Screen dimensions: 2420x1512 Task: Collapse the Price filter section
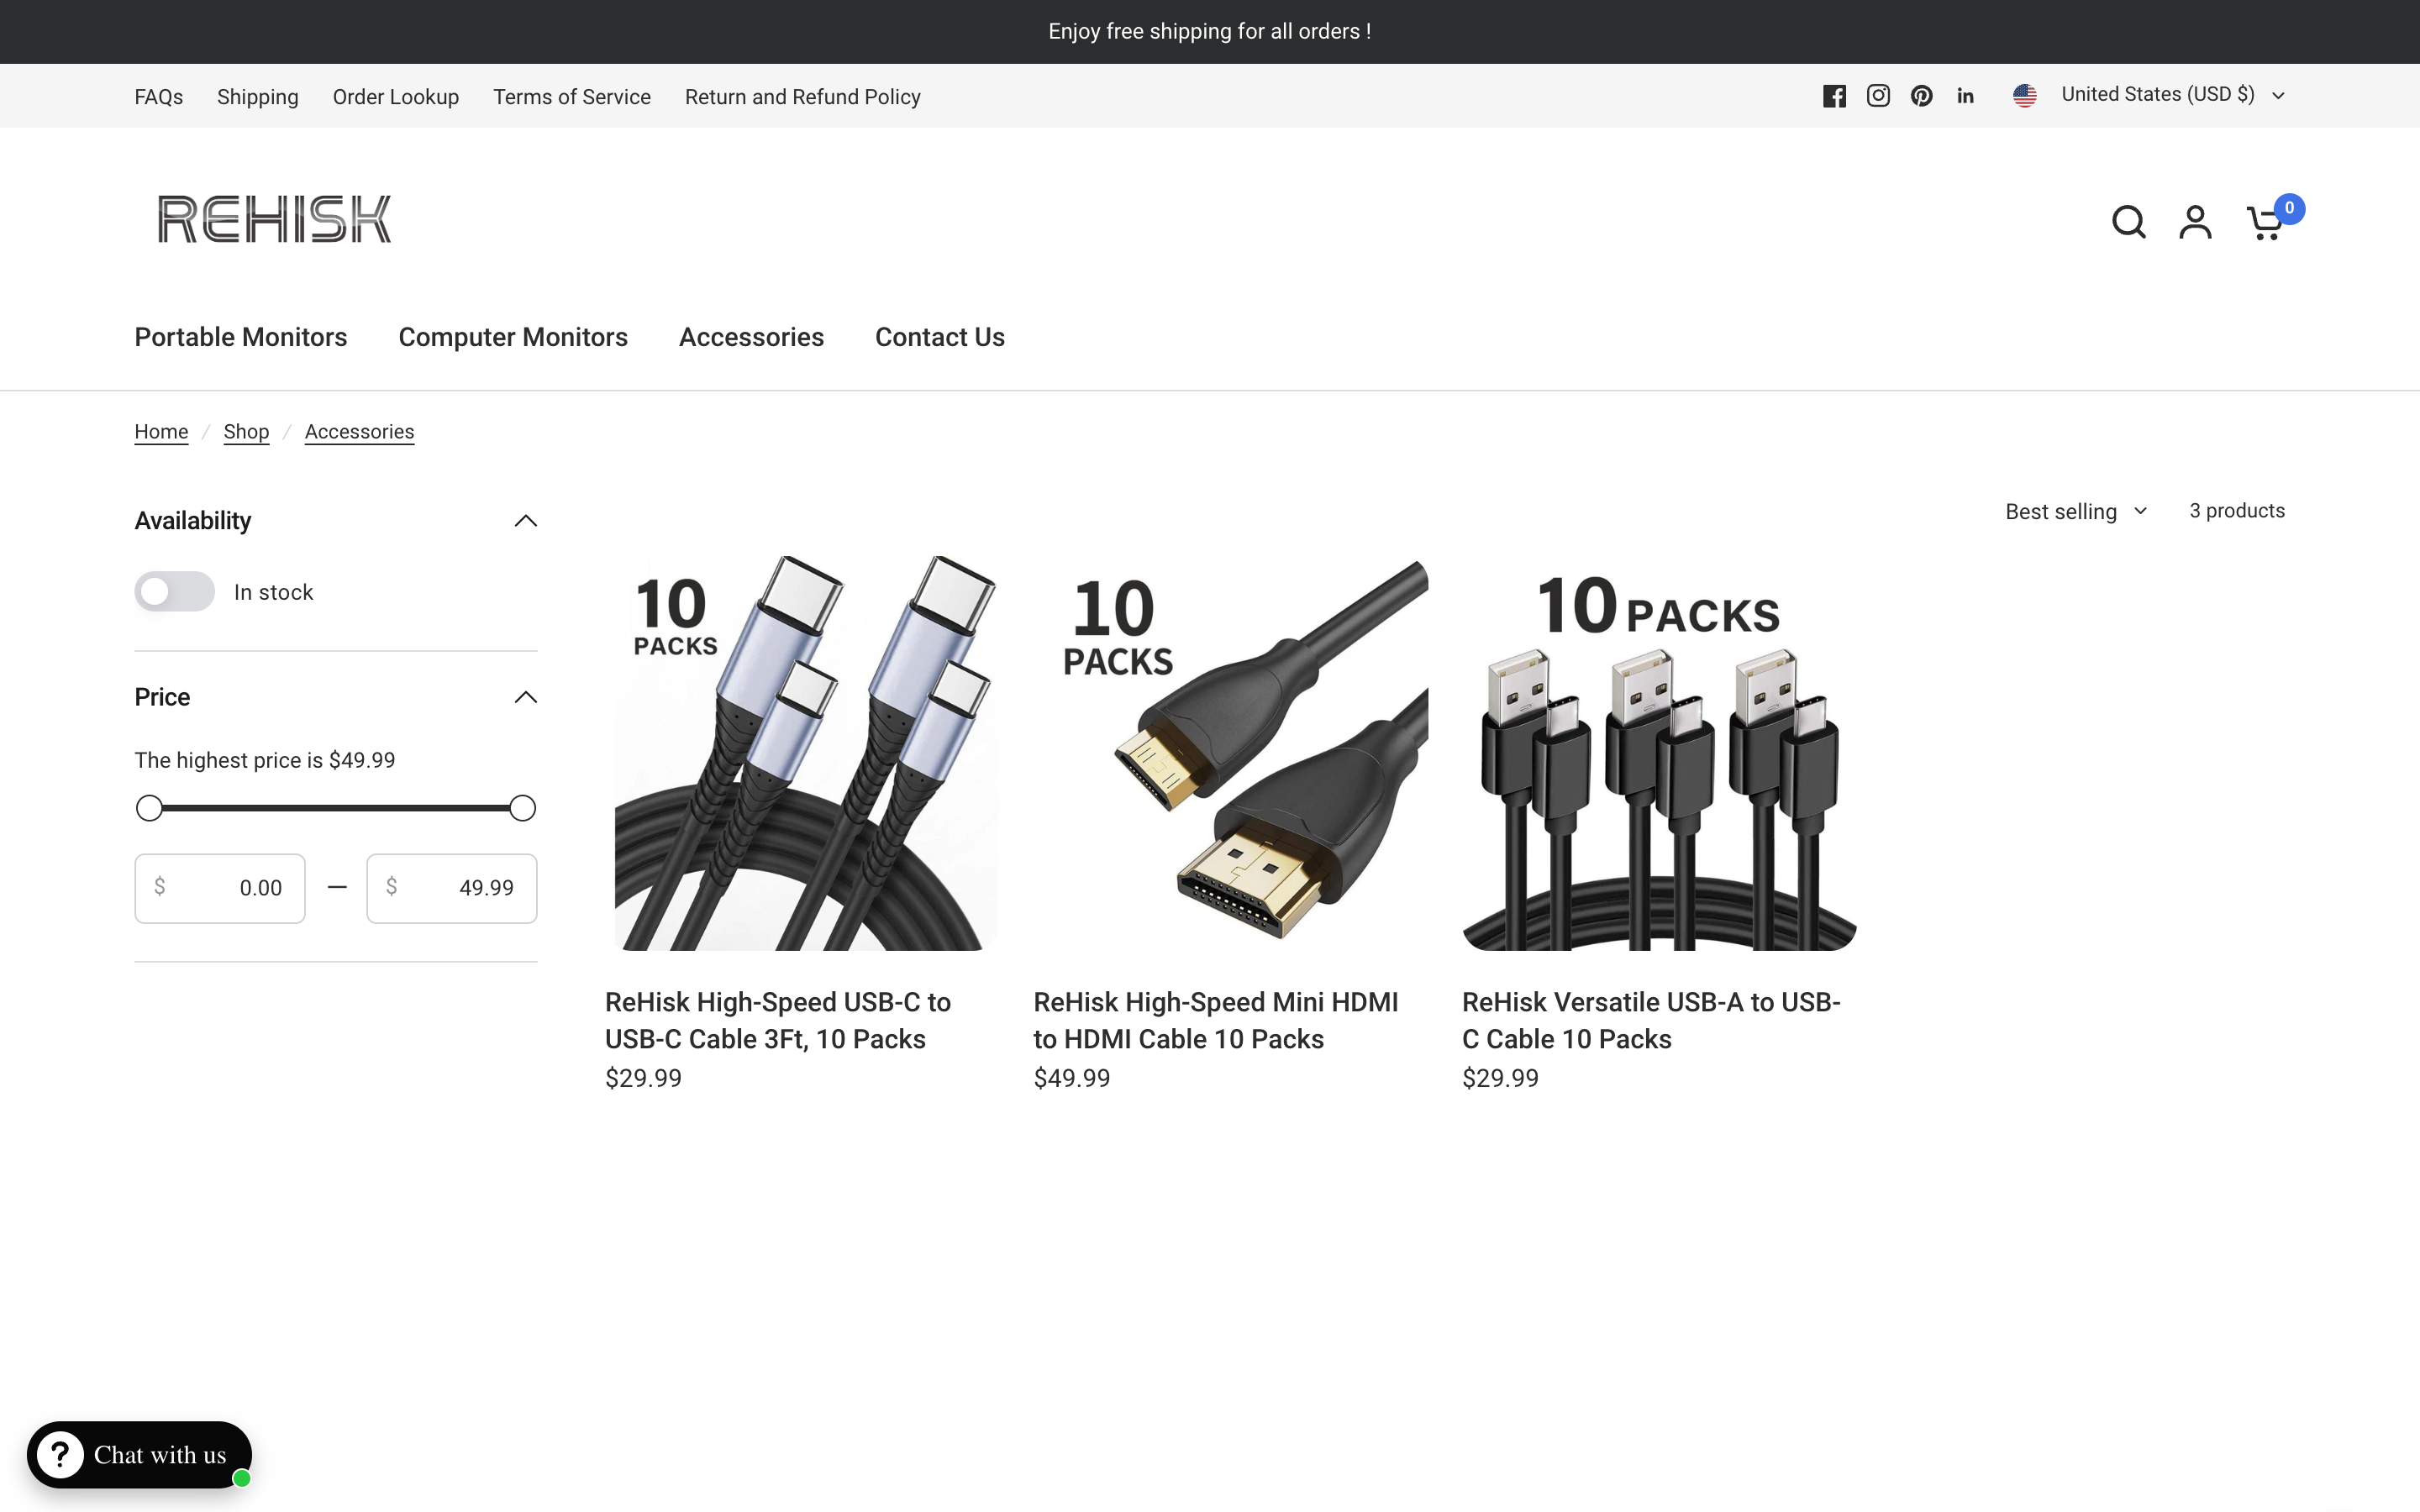pos(524,696)
